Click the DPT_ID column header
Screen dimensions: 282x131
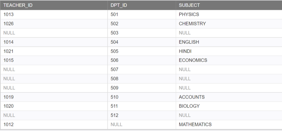(x=142, y=5)
